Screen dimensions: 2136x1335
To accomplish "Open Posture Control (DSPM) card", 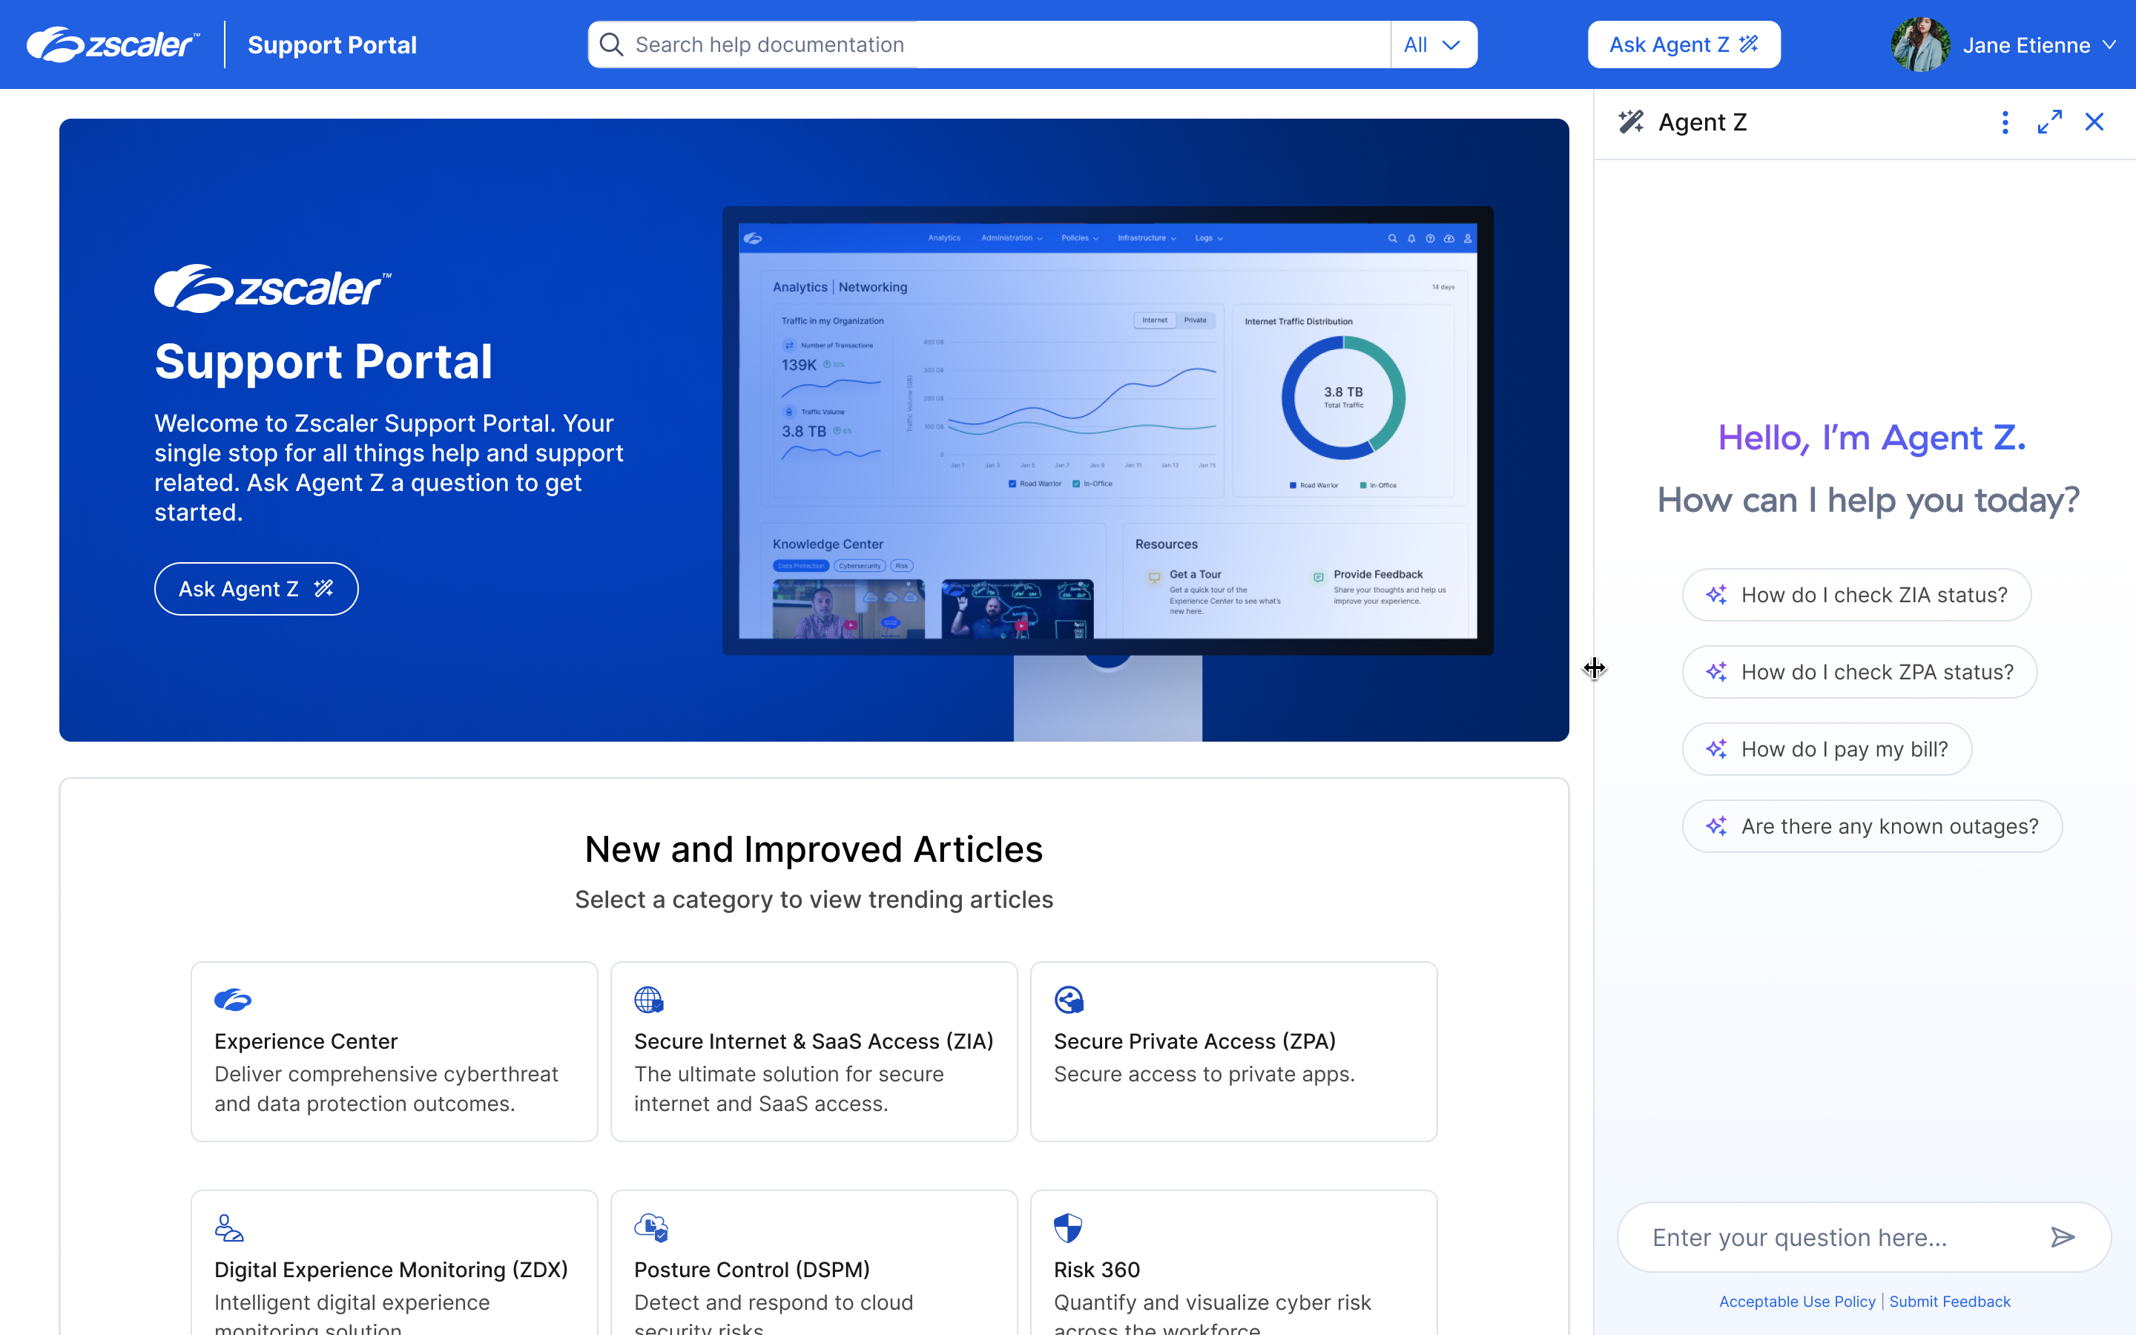I will pyautogui.click(x=814, y=1262).
